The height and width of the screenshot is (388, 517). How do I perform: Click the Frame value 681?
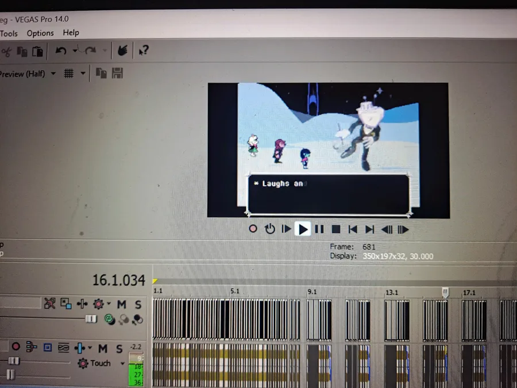369,247
